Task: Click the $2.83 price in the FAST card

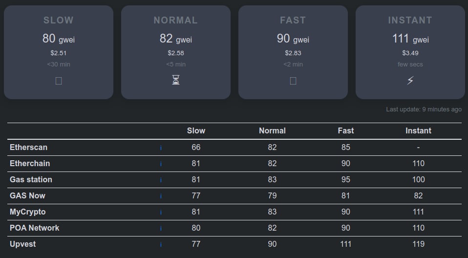Action: click(293, 53)
